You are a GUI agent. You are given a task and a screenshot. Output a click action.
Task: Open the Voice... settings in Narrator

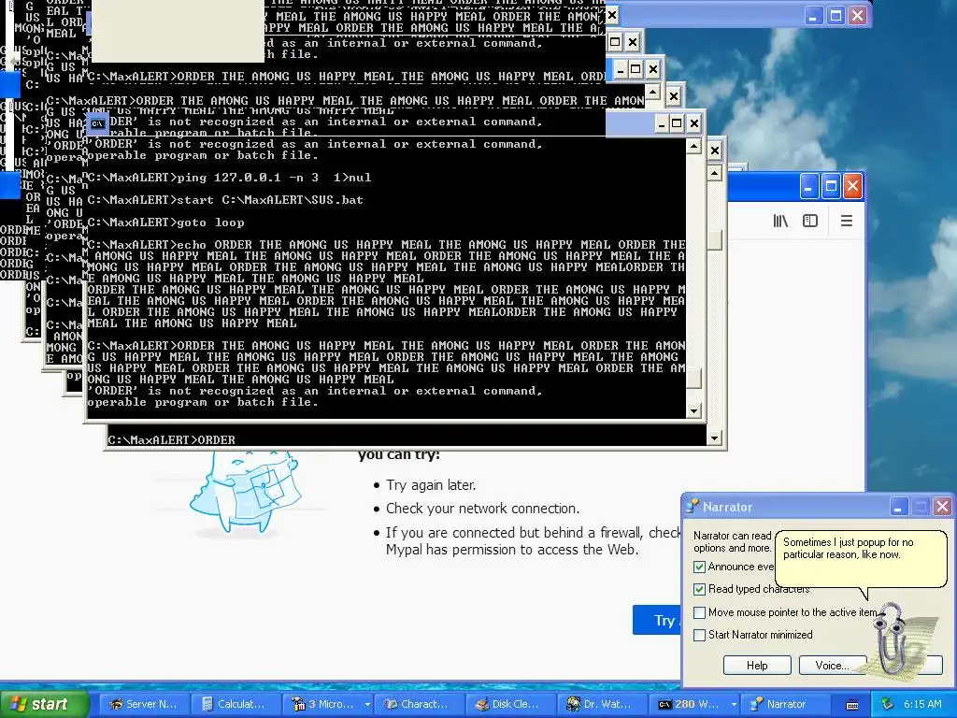tap(833, 665)
